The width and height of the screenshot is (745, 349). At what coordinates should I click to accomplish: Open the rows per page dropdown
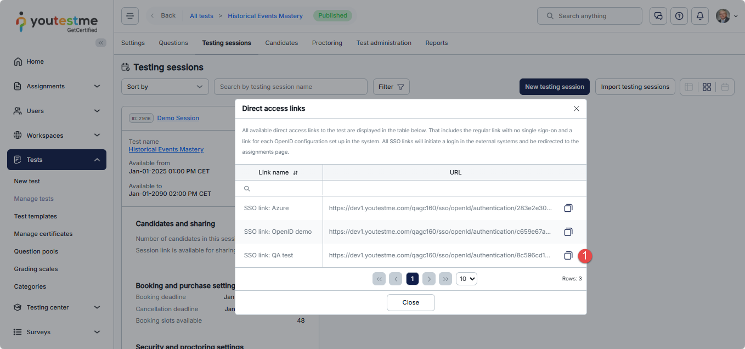466,279
